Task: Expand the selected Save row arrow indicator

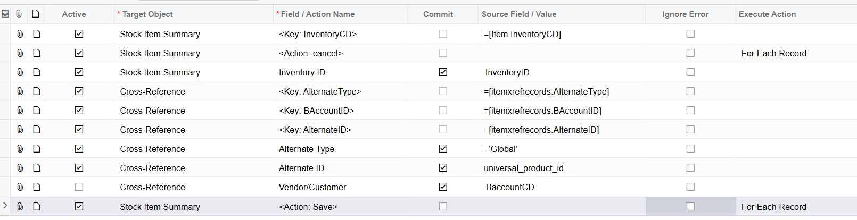Action: [5, 206]
